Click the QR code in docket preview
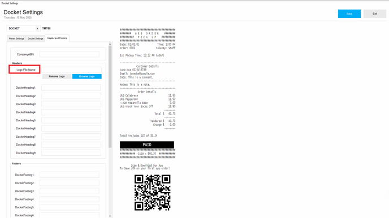Screen dimensions: 389x218 pos(153,193)
